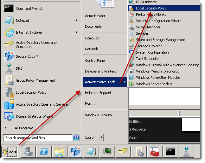Open Documents link

pyautogui.click(x=93, y=26)
